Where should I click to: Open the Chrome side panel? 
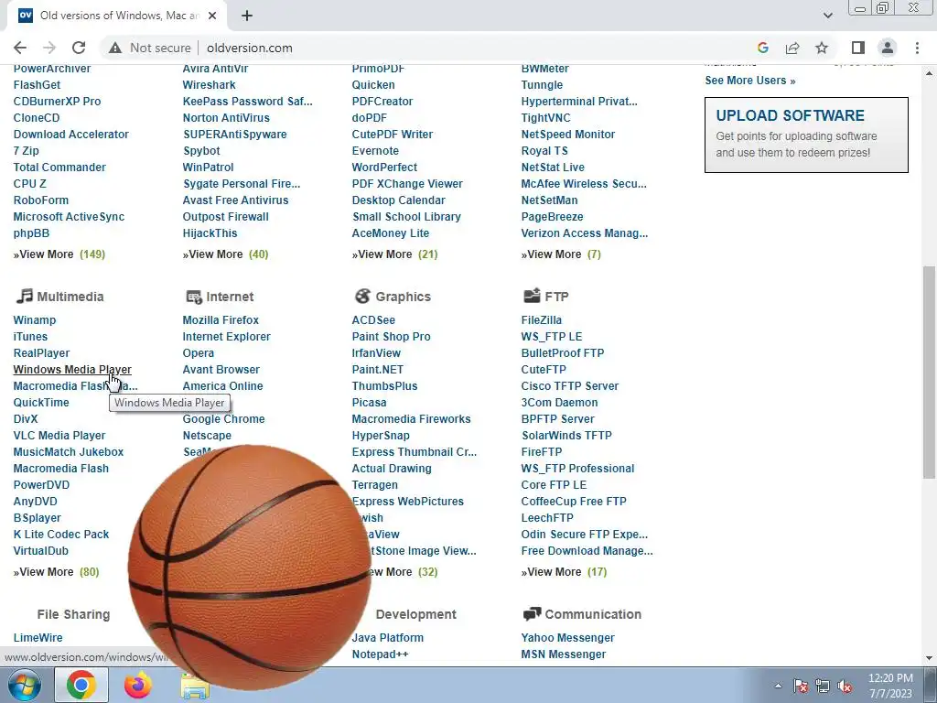(858, 48)
